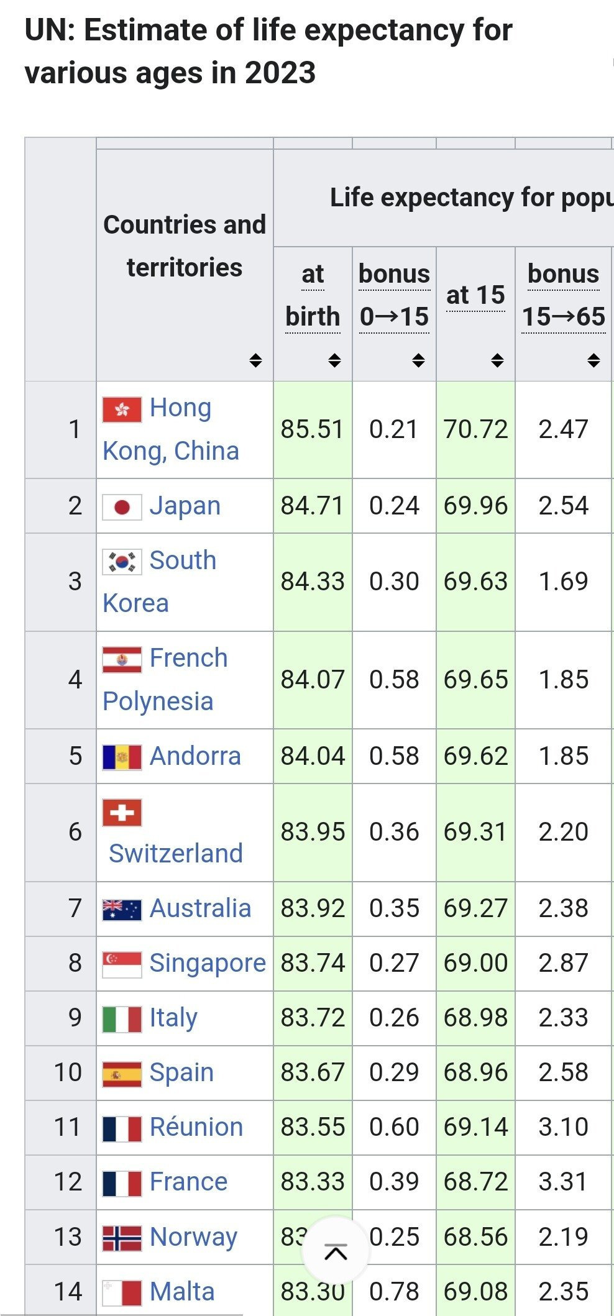This screenshot has width=614, height=1316.
Task: Click the 'at birth' column header text
Action: pos(313,295)
